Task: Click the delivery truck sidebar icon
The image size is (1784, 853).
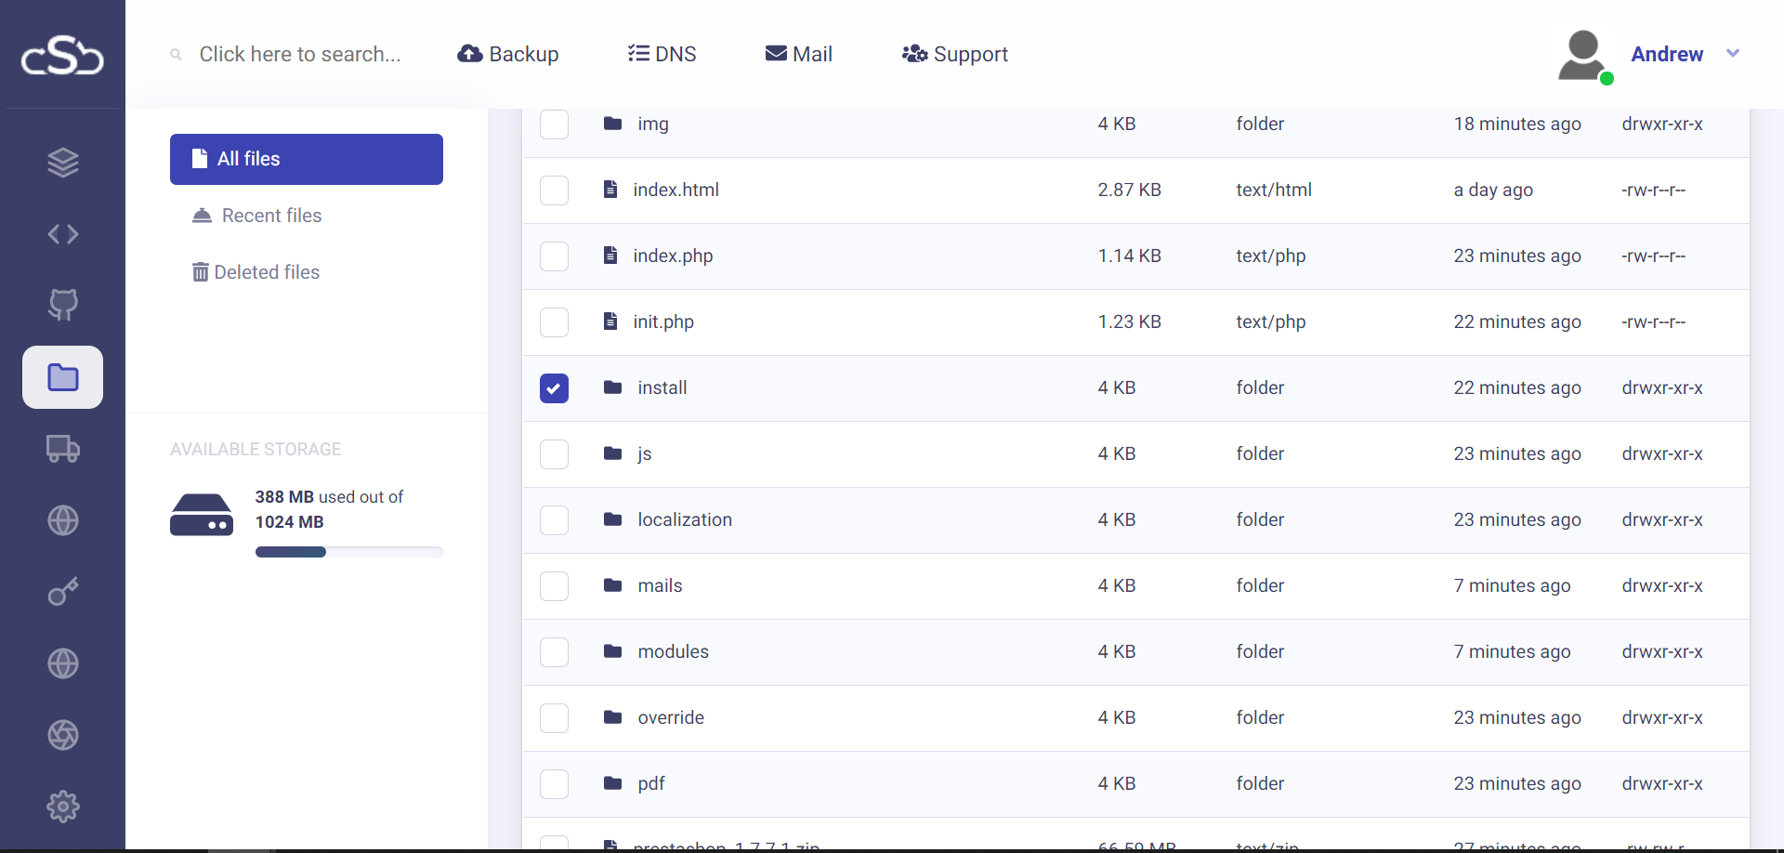Action: pyautogui.click(x=62, y=449)
